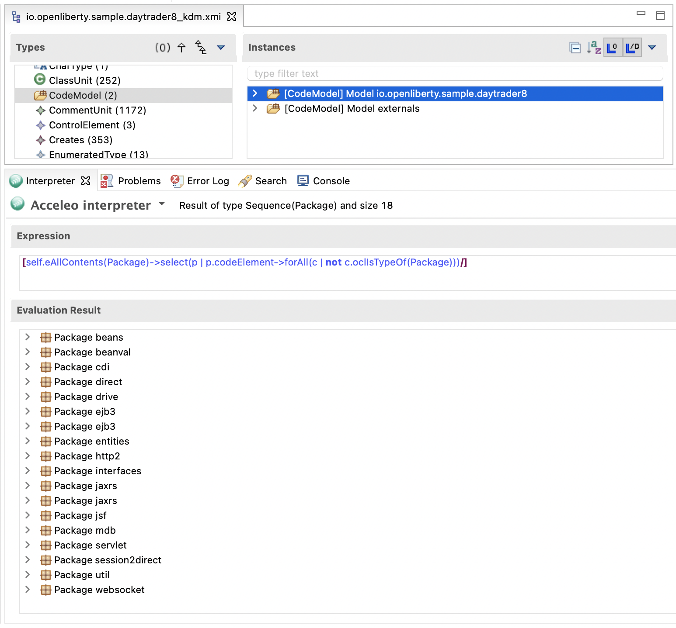Image resolution: width=676 pixels, height=628 pixels.
Task: Expand Package util result
Action: [28, 575]
